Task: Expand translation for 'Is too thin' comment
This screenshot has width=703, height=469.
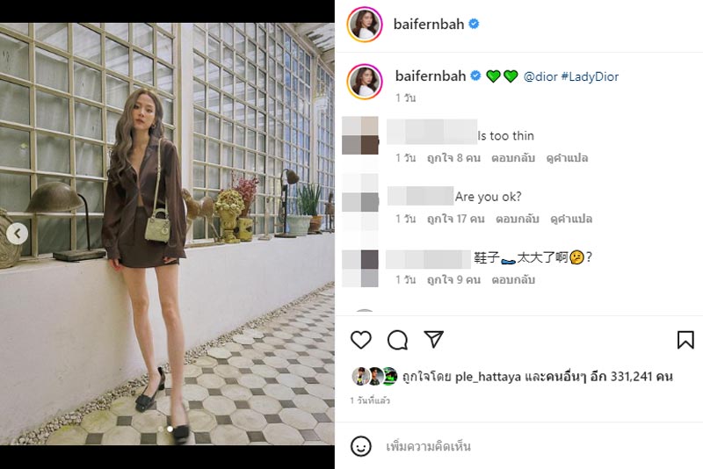Action: tap(569, 158)
